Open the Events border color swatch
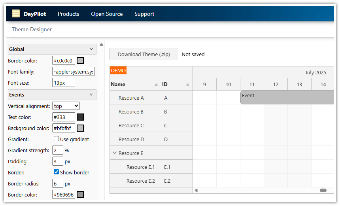The height and width of the screenshot is (206, 340). [80, 195]
